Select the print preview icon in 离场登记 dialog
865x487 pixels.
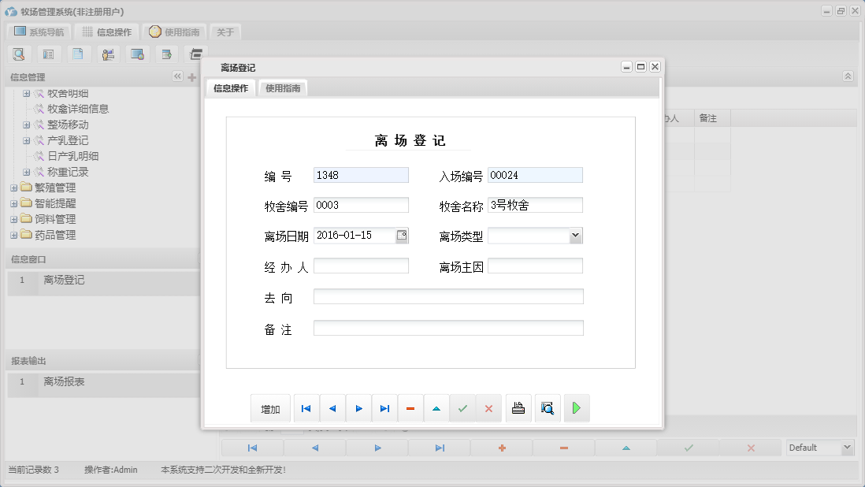pos(548,408)
